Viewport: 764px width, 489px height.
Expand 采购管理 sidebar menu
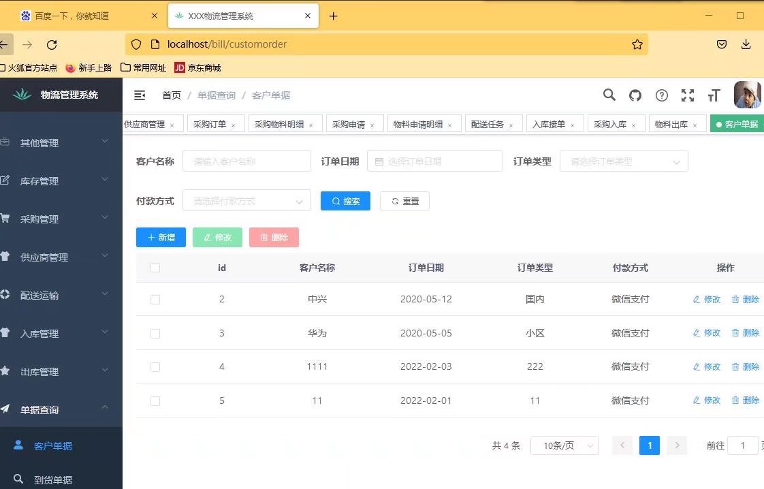[x=61, y=219]
